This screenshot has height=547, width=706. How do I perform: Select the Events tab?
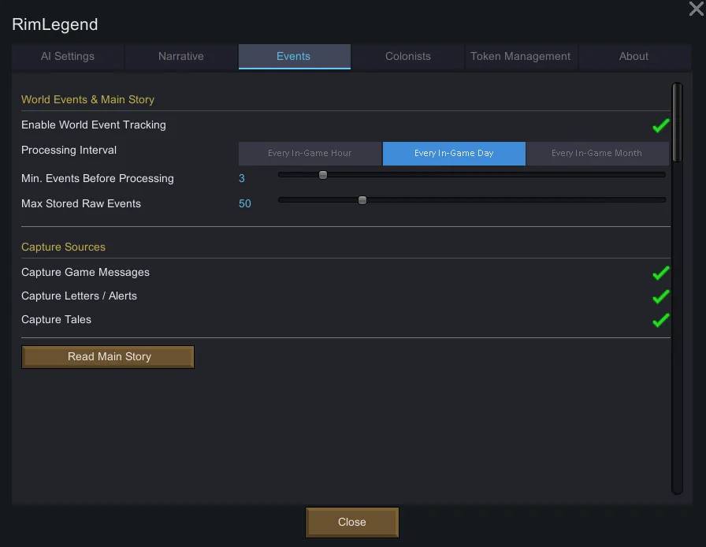293,57
